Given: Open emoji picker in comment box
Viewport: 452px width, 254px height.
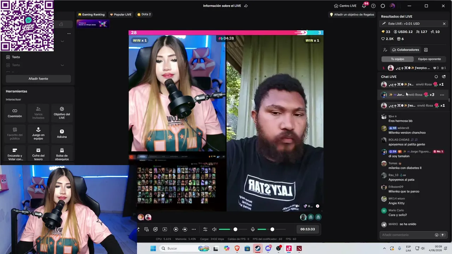Looking at the screenshot, I should pyautogui.click(x=436, y=235).
